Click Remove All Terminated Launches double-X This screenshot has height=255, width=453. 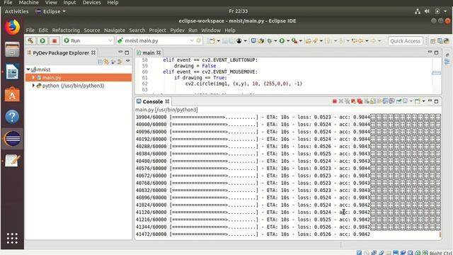point(348,101)
